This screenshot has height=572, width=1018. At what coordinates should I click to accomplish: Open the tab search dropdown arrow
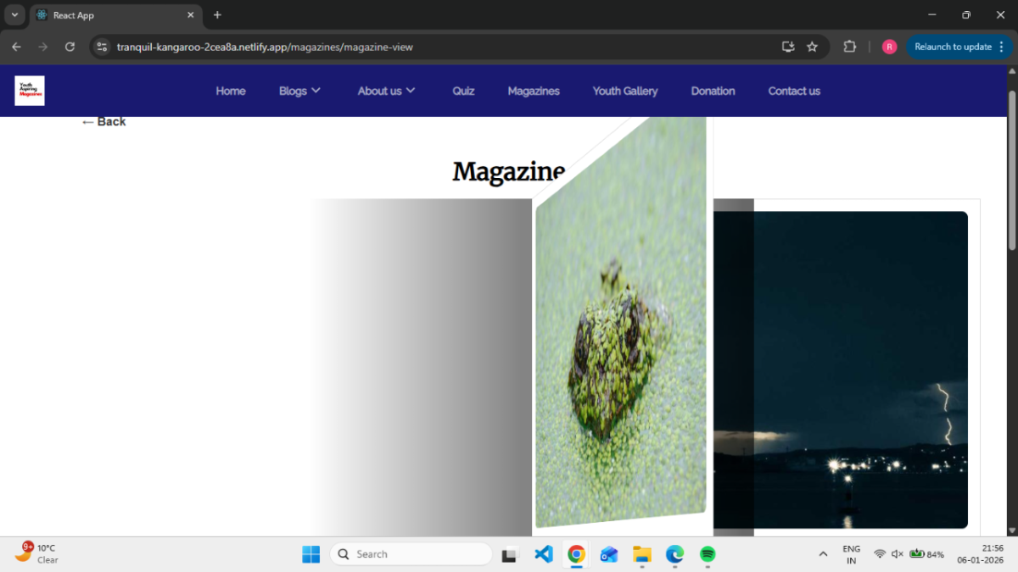coord(14,15)
